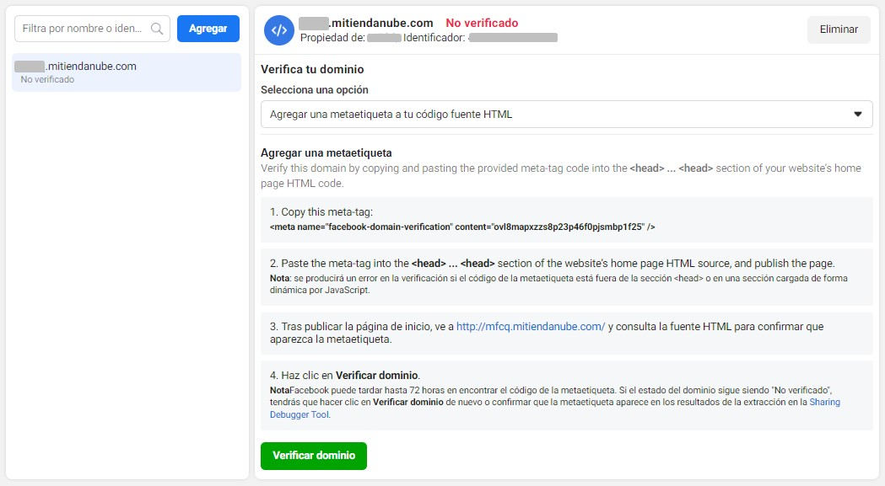The width and height of the screenshot is (885, 486).
Task: Click the Verifica tu dominio heading
Action: pos(312,69)
